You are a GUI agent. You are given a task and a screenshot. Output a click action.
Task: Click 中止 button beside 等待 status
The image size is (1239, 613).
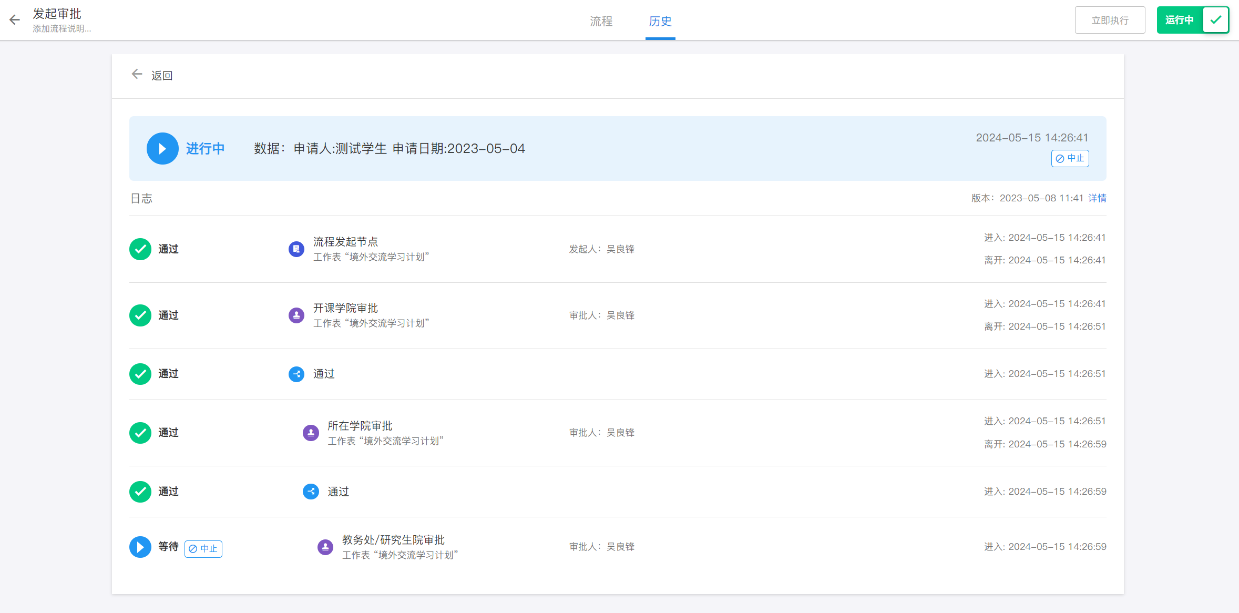(x=203, y=549)
